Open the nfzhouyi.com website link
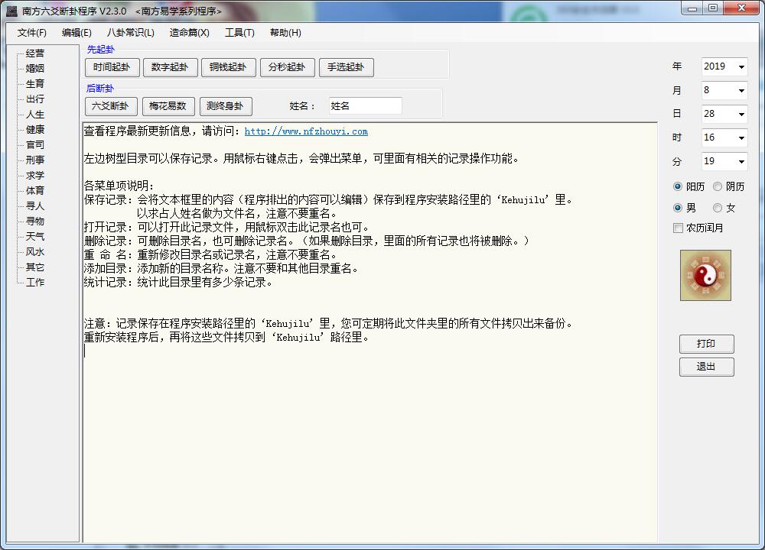The height and width of the screenshot is (550, 765). tap(306, 131)
